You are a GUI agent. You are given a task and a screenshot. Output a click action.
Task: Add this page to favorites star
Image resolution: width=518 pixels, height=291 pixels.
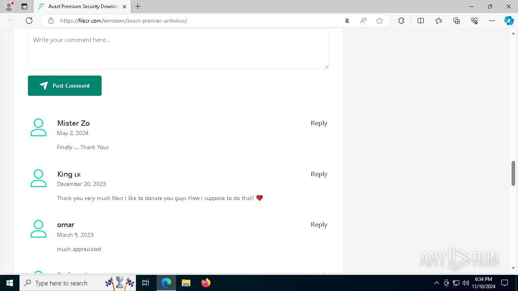[380, 21]
